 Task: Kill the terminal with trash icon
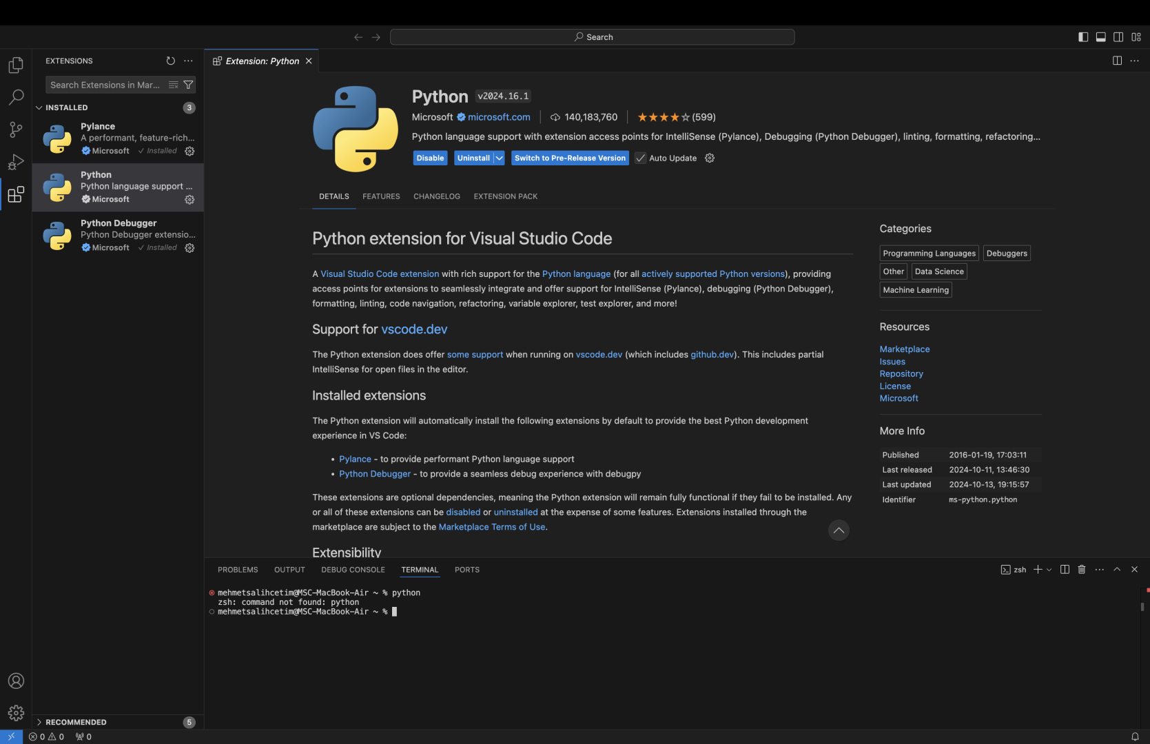coord(1082,570)
